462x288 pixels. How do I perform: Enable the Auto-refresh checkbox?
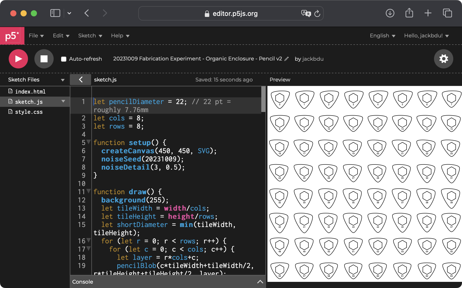64,59
